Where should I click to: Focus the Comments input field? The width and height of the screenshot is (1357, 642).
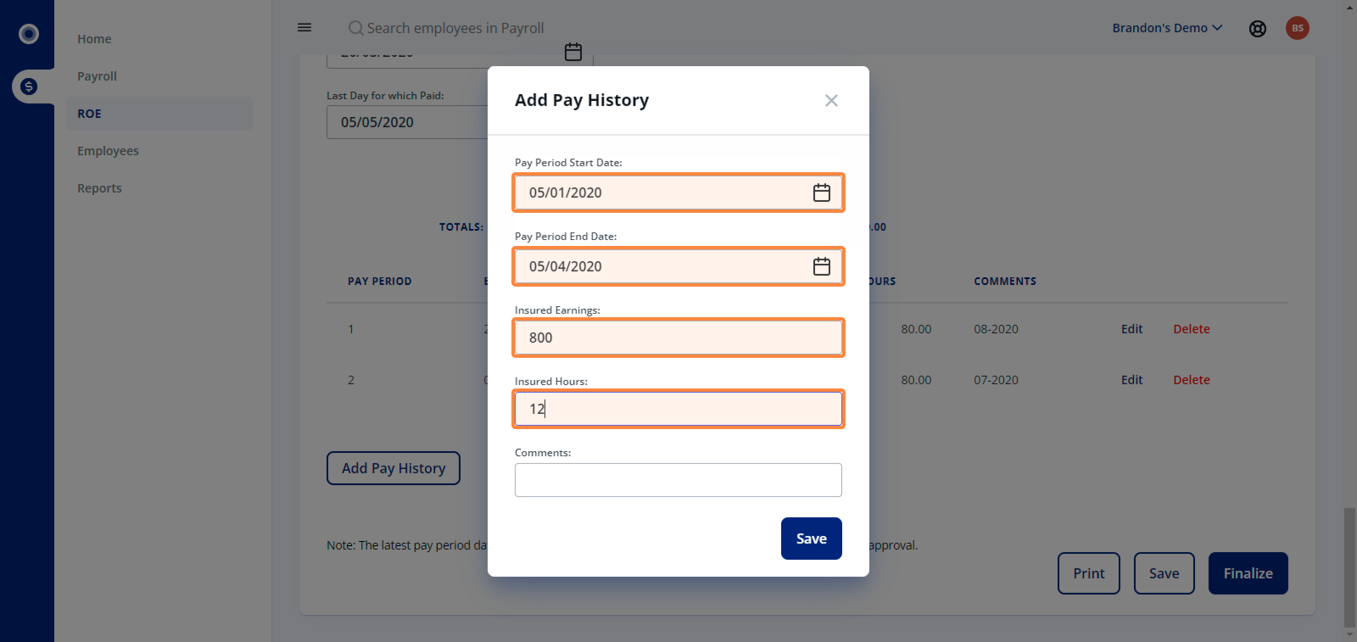678,480
